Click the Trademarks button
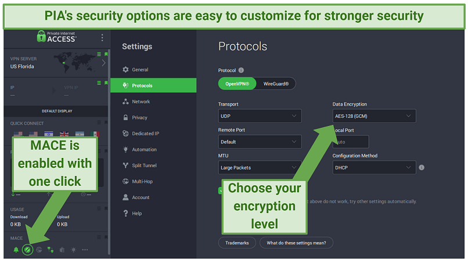This screenshot has width=468, height=263. pos(237,243)
